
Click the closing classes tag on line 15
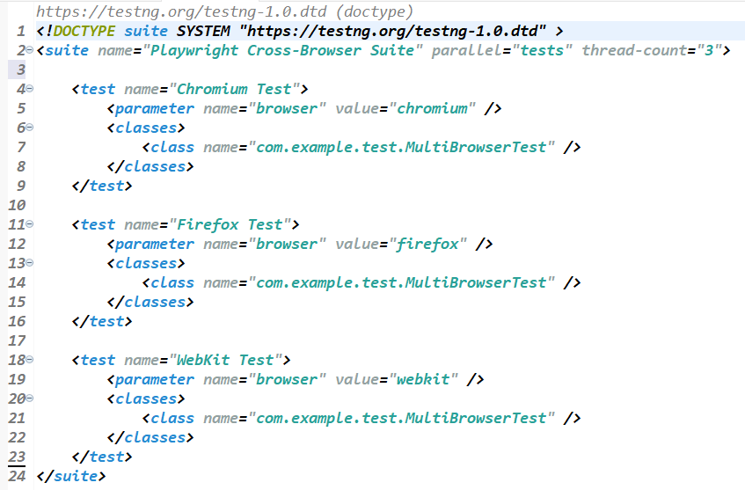[x=150, y=302]
